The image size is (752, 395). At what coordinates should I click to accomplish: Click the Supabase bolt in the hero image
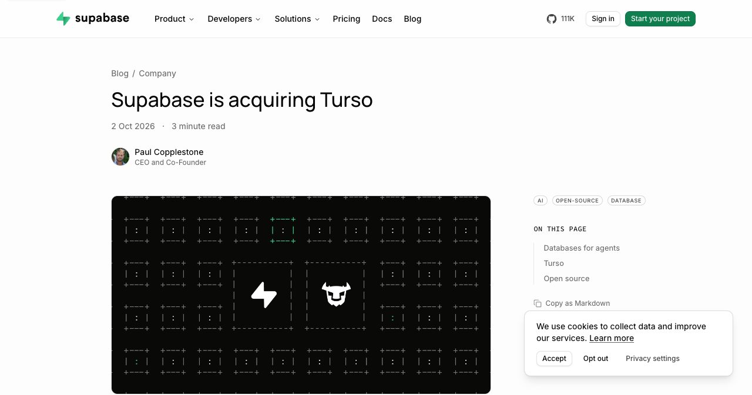pos(264,295)
